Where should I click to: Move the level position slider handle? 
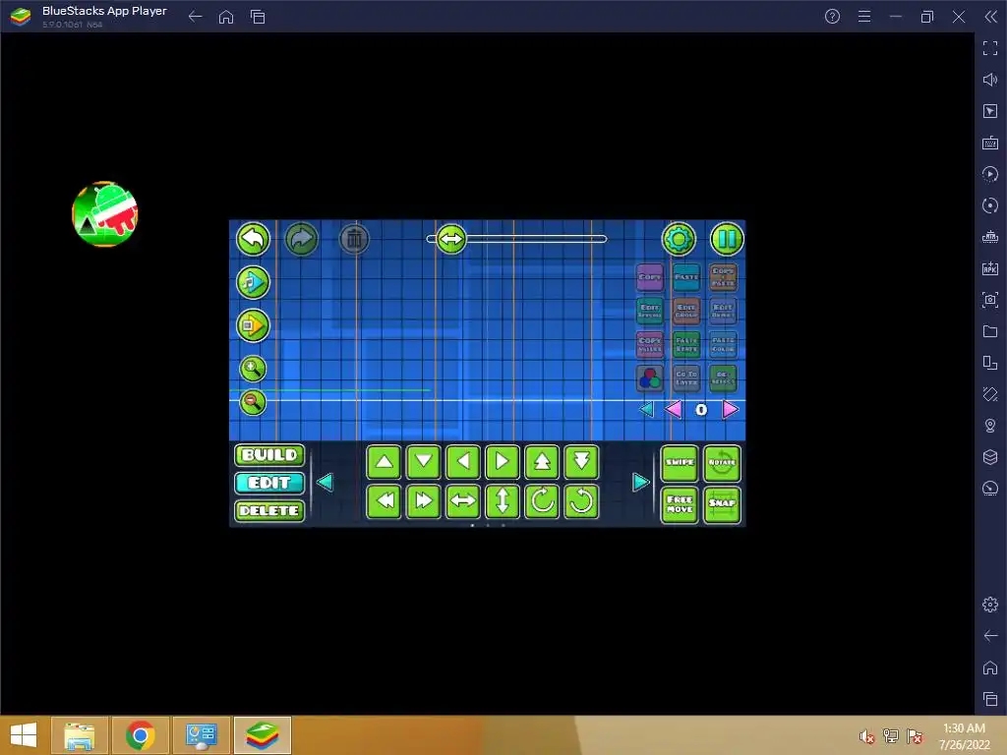click(x=450, y=239)
